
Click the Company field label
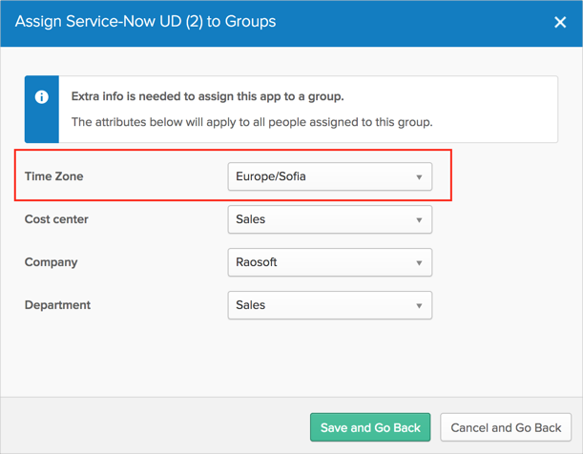point(51,262)
